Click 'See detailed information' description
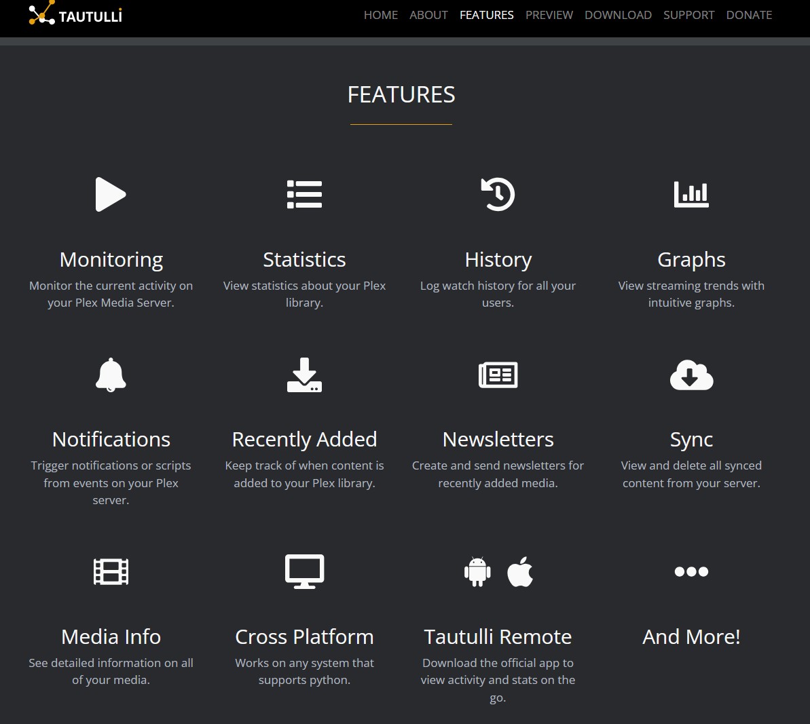 tap(111, 671)
